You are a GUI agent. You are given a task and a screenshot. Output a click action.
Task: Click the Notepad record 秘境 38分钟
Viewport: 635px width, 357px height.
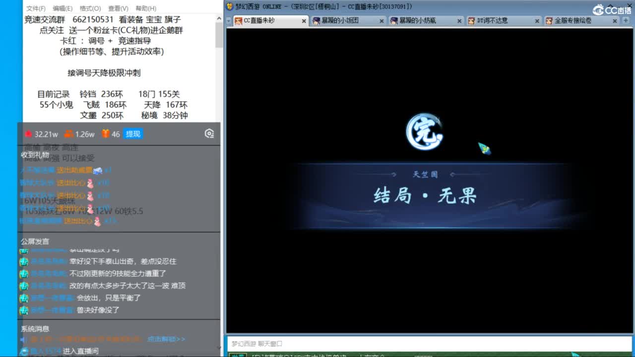(165, 116)
